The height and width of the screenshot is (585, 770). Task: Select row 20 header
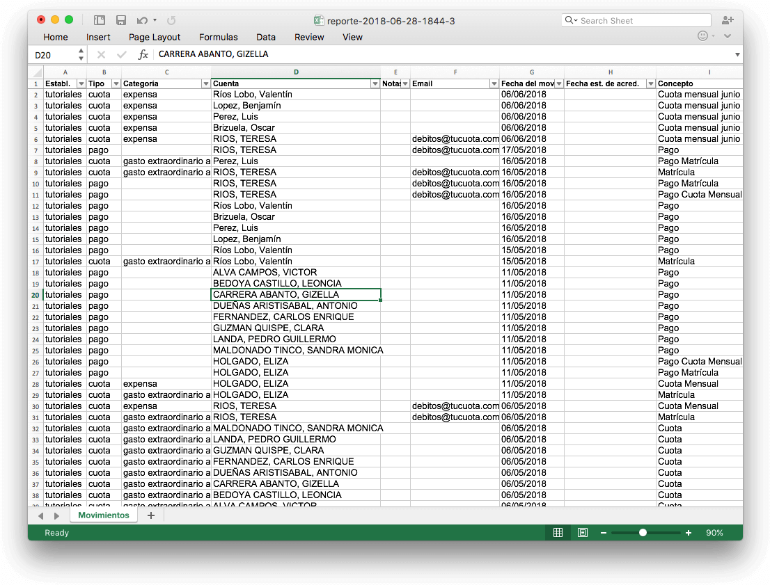[36, 295]
